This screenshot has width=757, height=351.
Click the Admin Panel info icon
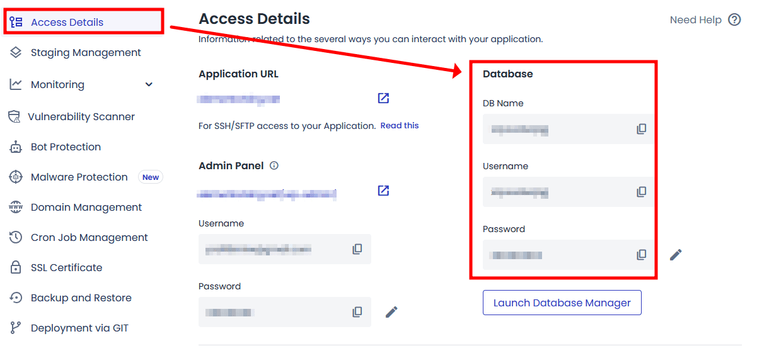(274, 166)
